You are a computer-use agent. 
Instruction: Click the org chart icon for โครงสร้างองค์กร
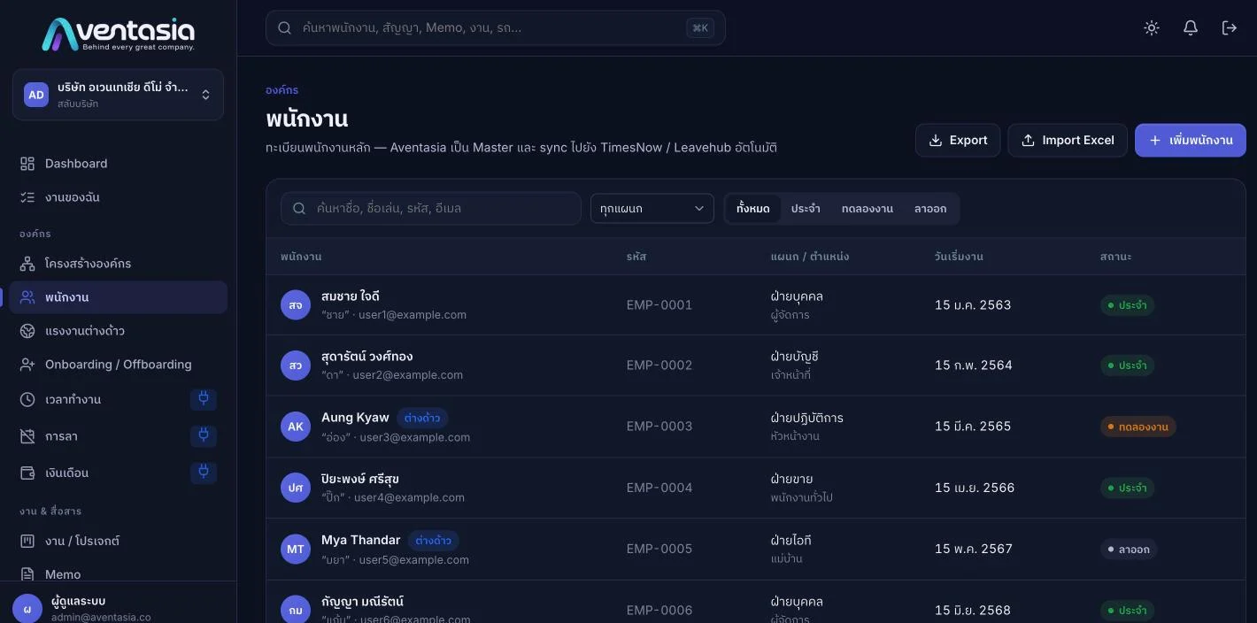[27, 264]
